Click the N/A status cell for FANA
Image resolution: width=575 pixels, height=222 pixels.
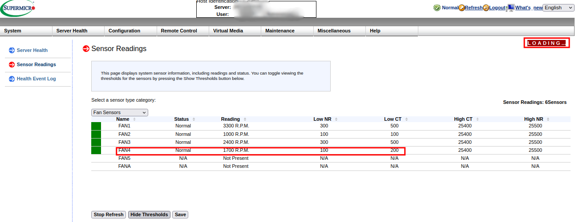(x=183, y=166)
